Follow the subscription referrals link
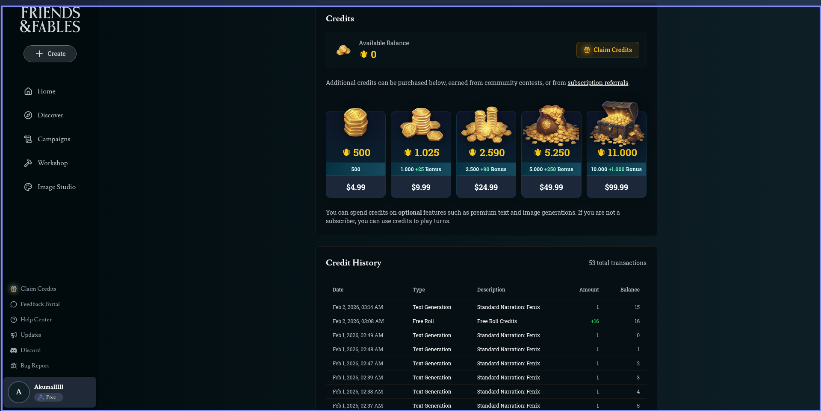 pos(597,83)
